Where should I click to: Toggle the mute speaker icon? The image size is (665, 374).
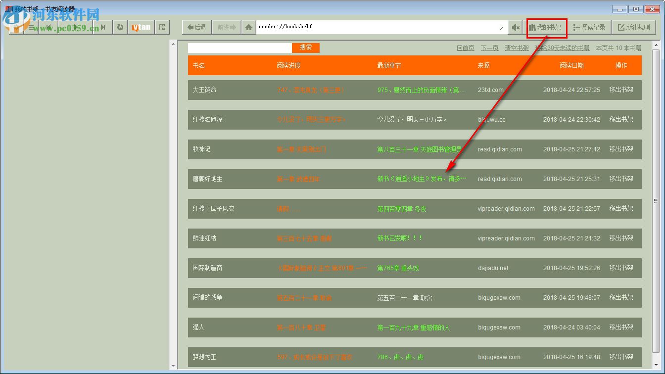point(516,27)
